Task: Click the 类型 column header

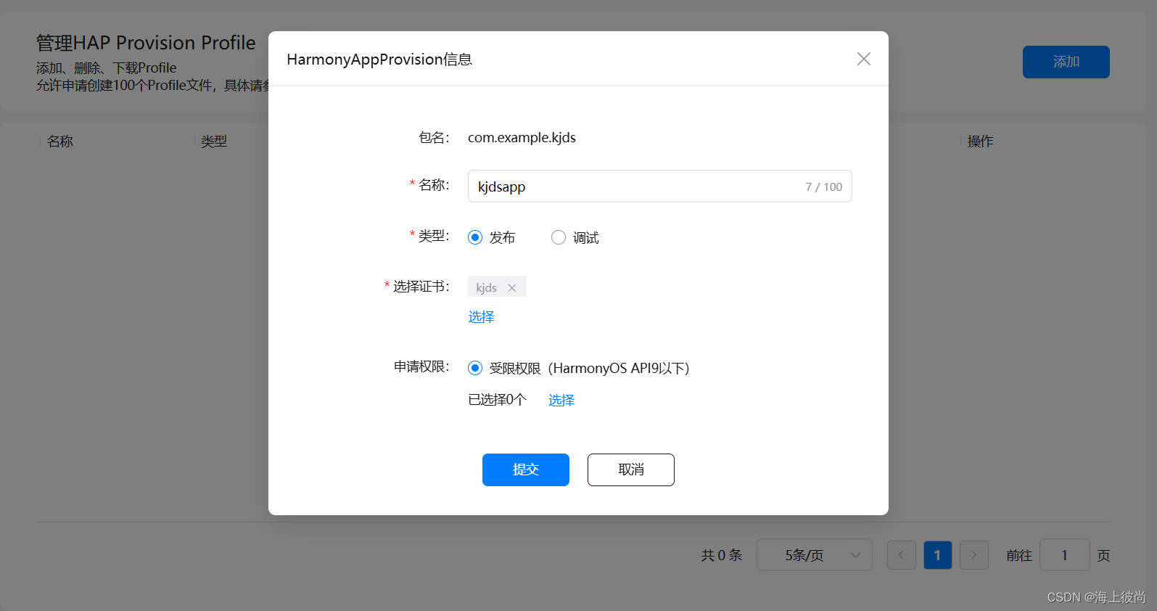Action: [214, 141]
